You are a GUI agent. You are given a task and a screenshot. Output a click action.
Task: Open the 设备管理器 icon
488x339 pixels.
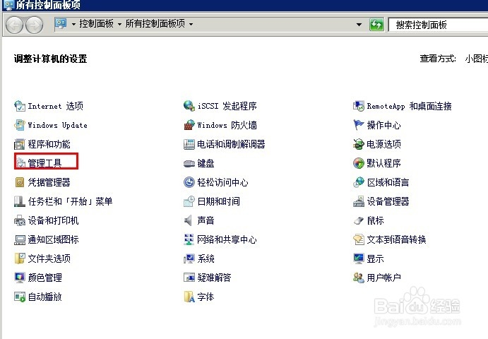coord(359,201)
